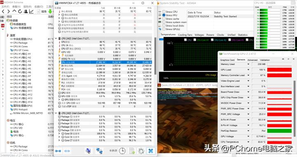297x157 pixels.
Task: Click GPU-Z camera screenshot icon
Action: click(283, 59)
